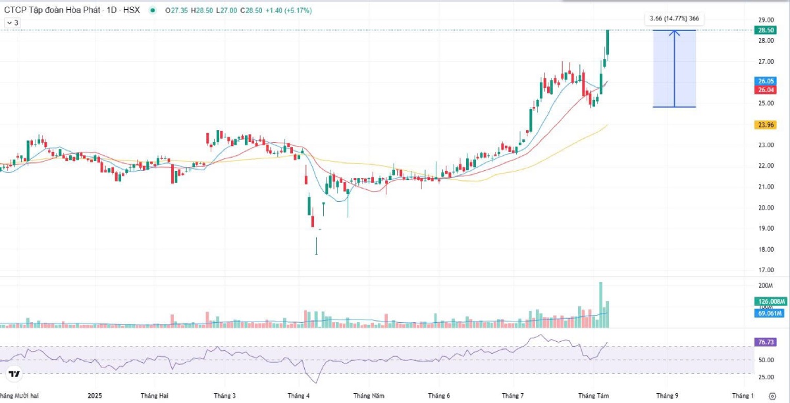Click the tallest volume bar in August
790x403 pixels.
pos(600,305)
